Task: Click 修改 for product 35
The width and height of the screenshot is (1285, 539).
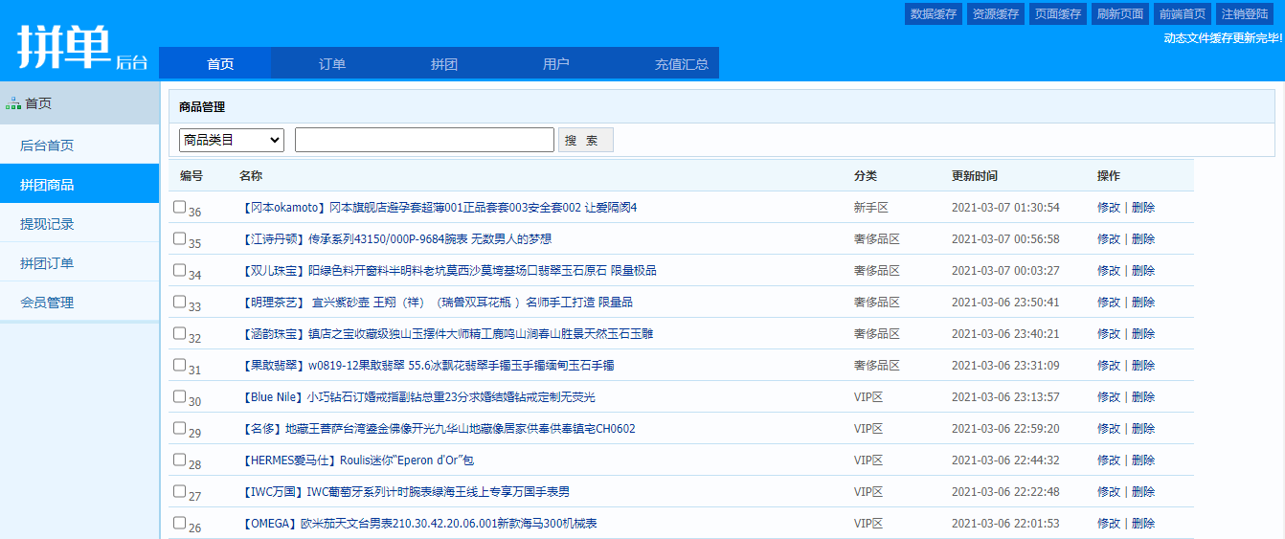Action: [1108, 239]
